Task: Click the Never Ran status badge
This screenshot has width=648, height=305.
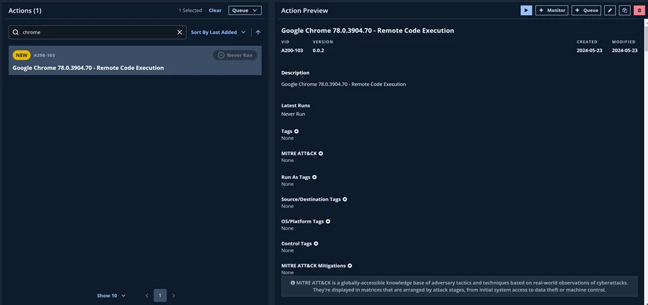Action: click(x=235, y=55)
